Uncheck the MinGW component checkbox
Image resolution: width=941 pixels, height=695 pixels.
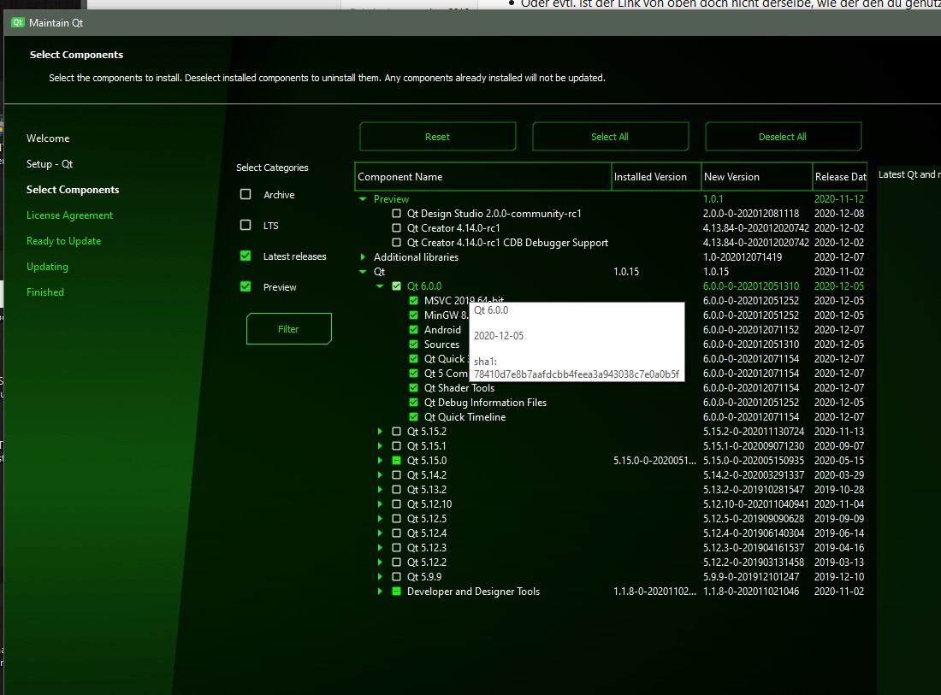413,315
